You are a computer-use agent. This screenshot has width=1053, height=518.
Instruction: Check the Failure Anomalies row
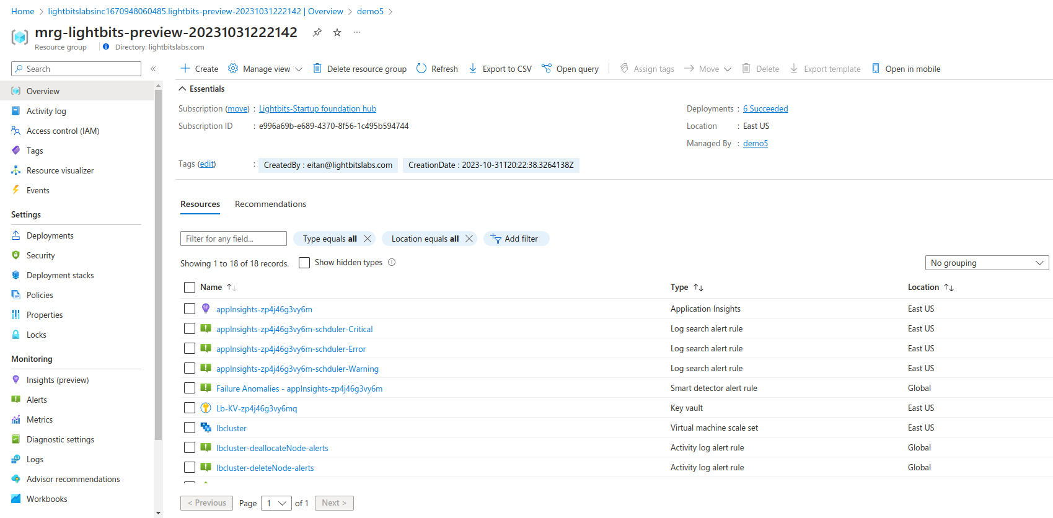pyautogui.click(x=190, y=388)
